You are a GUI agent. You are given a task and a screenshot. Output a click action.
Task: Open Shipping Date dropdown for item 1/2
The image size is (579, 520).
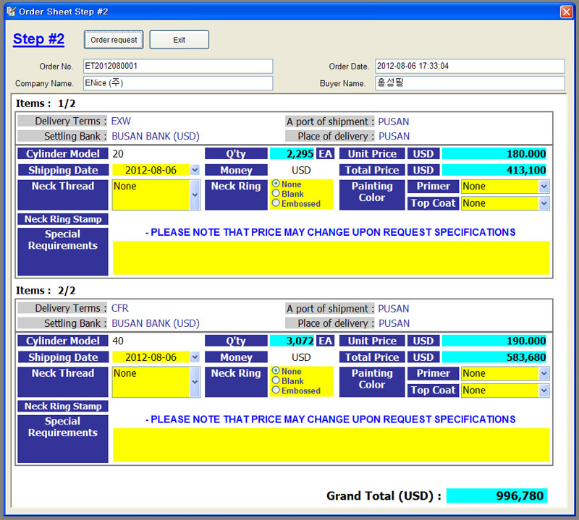(x=195, y=170)
